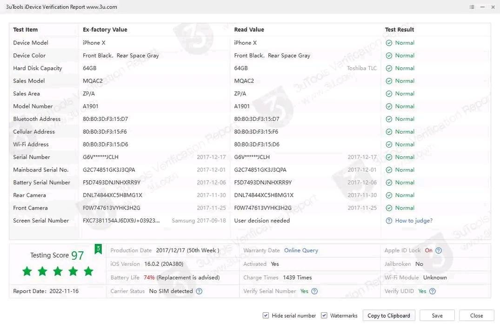Click the green 3uTools badge near Testing Score
Screen dimensions: 500x328
(98, 249)
